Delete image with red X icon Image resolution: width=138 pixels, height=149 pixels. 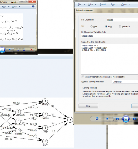click(32, 50)
